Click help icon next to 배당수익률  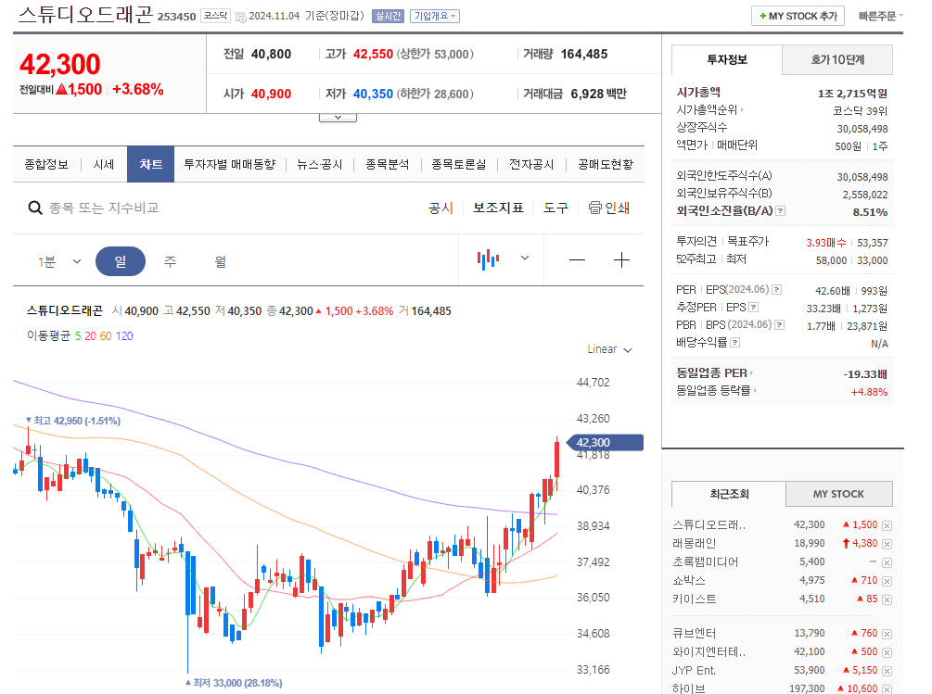[x=734, y=343]
